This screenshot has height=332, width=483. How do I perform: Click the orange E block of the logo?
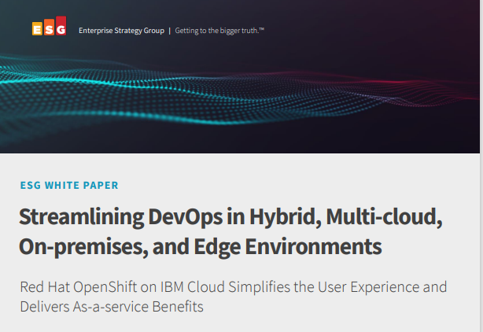[x=37, y=30]
